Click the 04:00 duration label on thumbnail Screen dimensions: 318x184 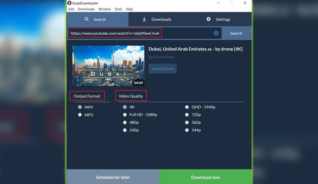138,82
